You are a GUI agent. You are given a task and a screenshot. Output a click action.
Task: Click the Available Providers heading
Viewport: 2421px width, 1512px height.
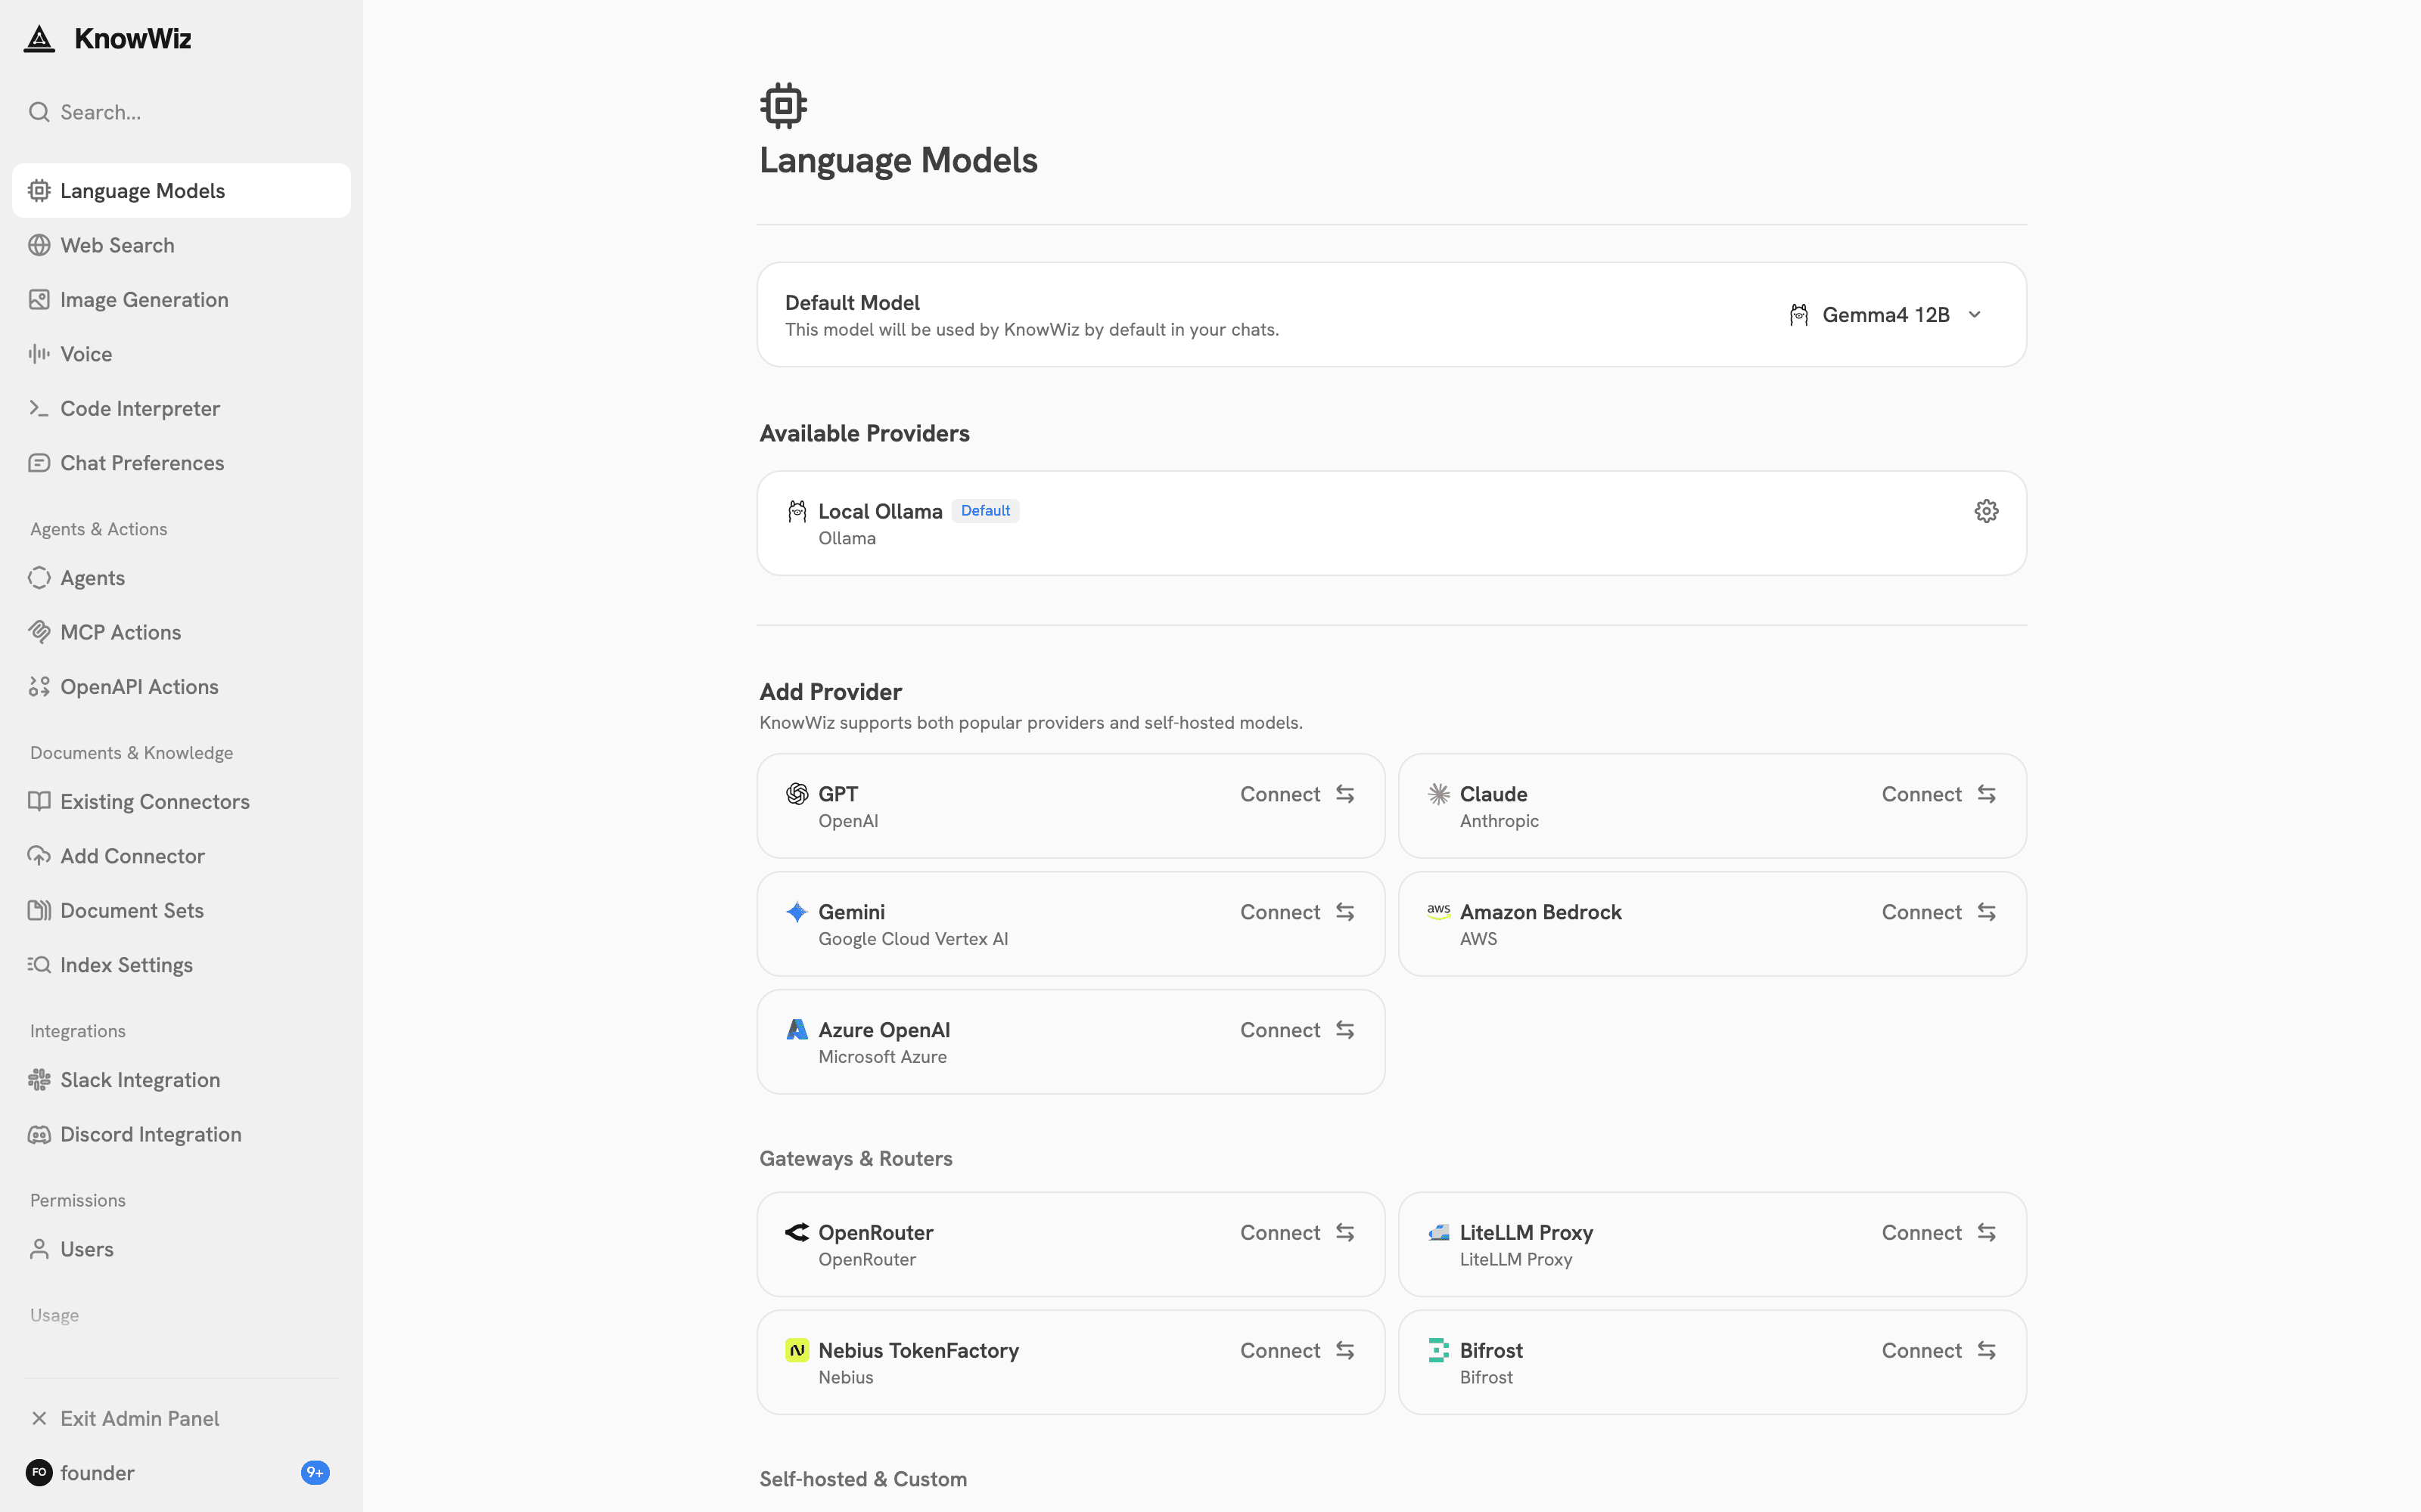864,433
